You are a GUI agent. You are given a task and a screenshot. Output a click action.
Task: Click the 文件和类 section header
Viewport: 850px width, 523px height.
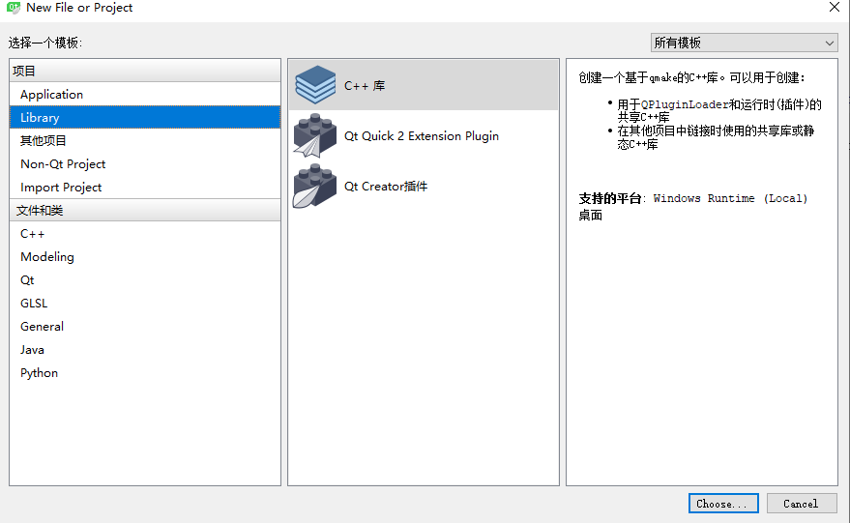pyautogui.click(x=145, y=211)
